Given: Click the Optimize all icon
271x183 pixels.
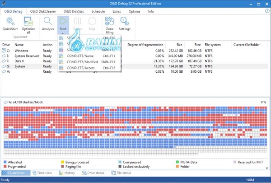Looking at the screenshot, I should point(28,21).
